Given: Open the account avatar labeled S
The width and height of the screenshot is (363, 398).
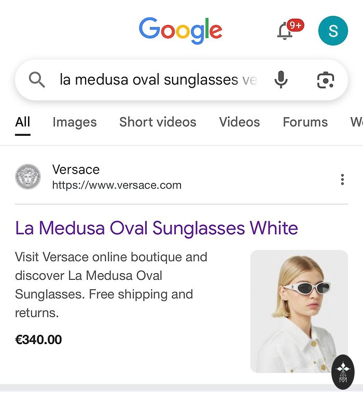Looking at the screenshot, I should (332, 31).
